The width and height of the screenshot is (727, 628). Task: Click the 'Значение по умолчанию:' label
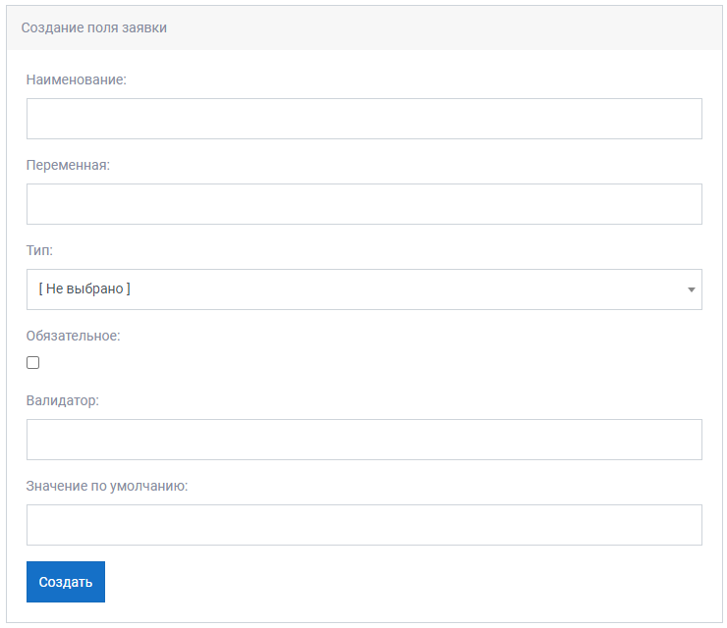(107, 486)
